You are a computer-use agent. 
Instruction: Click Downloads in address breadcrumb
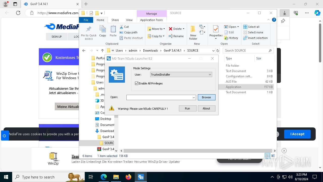pyautogui.click(x=150, y=51)
